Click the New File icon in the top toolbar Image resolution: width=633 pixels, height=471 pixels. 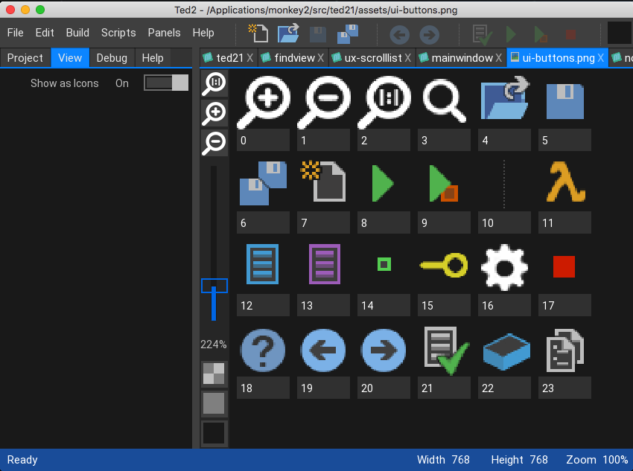[258, 33]
